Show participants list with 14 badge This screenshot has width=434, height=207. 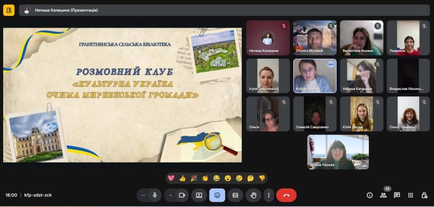(x=383, y=195)
